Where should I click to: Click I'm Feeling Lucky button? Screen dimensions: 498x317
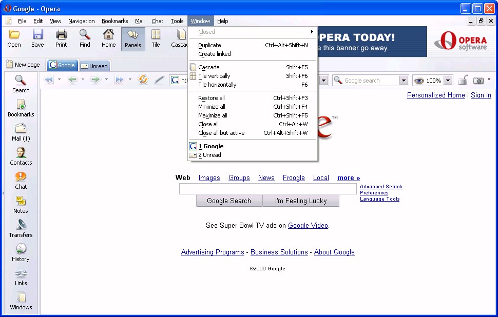coord(301,201)
